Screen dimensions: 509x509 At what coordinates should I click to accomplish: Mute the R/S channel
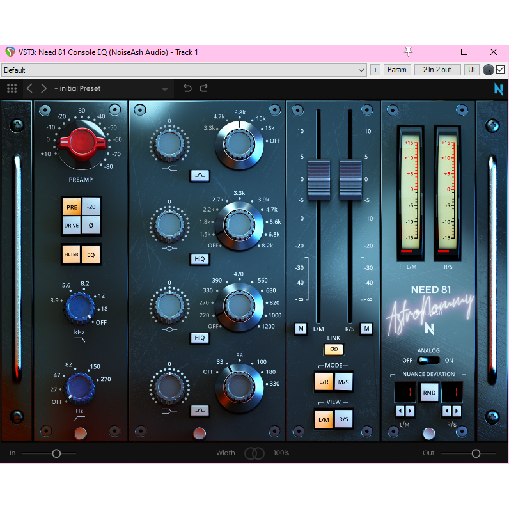366,329
